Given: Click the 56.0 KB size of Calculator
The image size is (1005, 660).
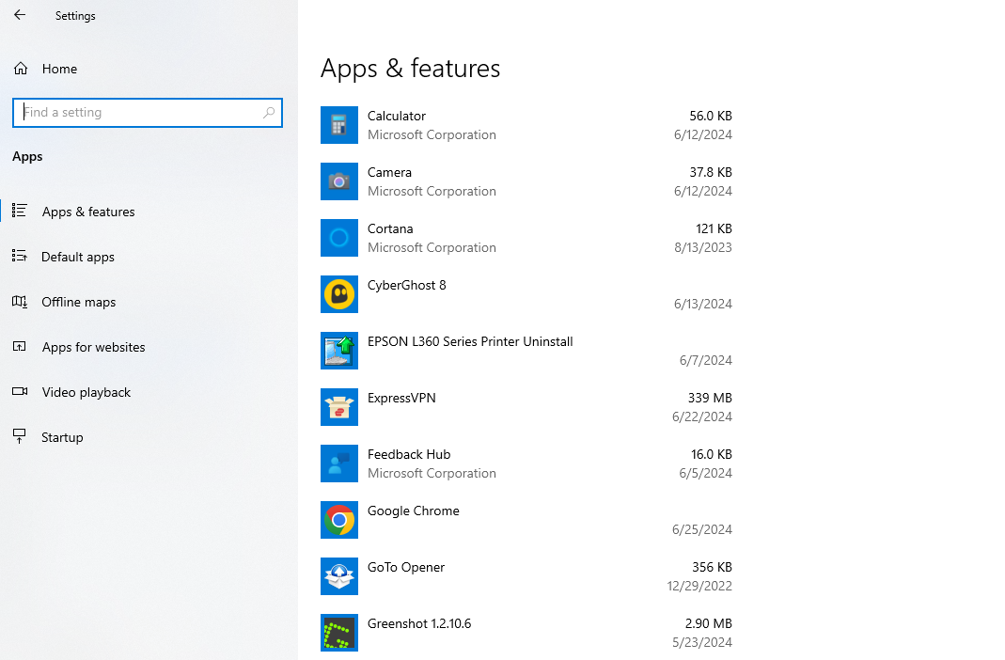Looking at the screenshot, I should coord(710,116).
